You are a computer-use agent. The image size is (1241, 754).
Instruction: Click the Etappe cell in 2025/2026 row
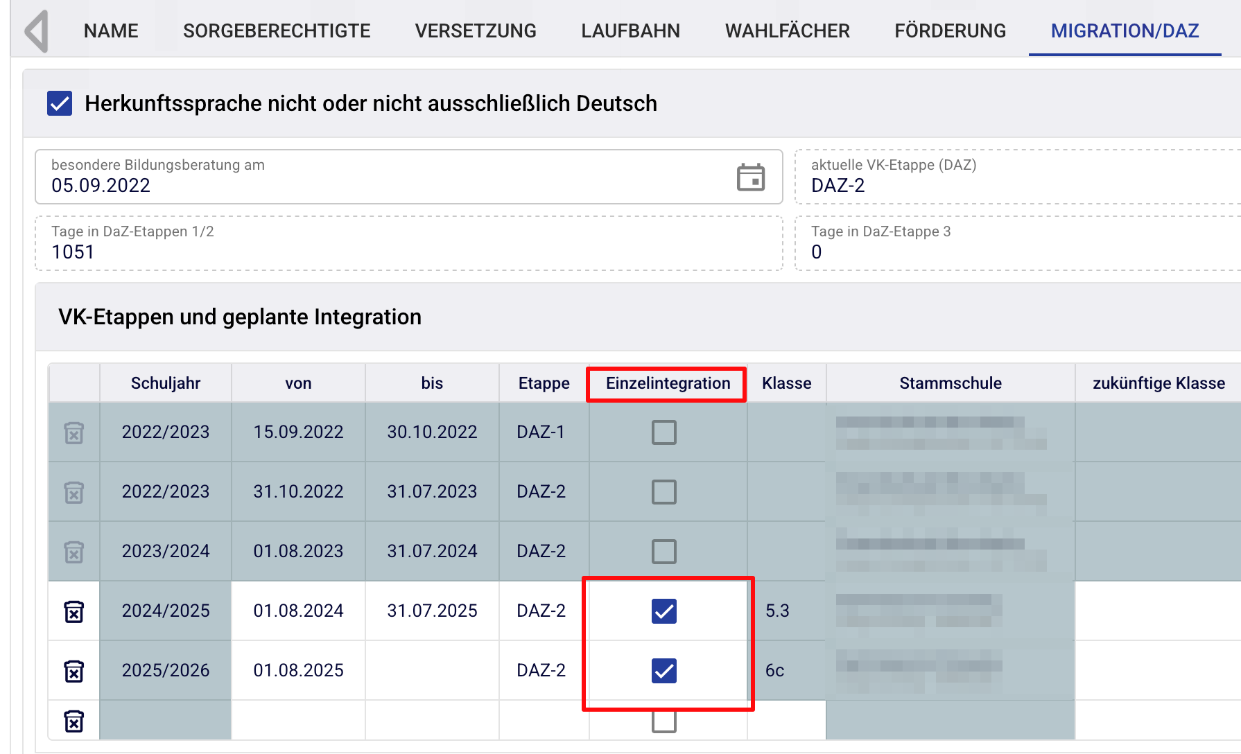click(543, 671)
